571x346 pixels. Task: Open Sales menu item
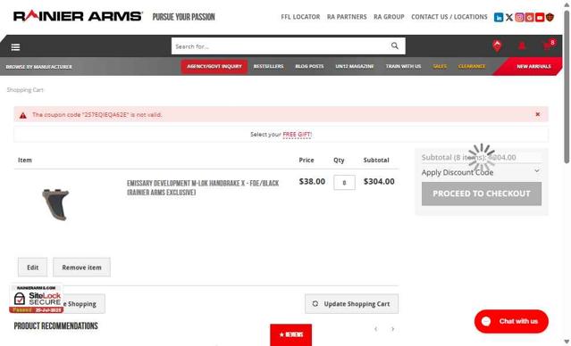pos(440,66)
